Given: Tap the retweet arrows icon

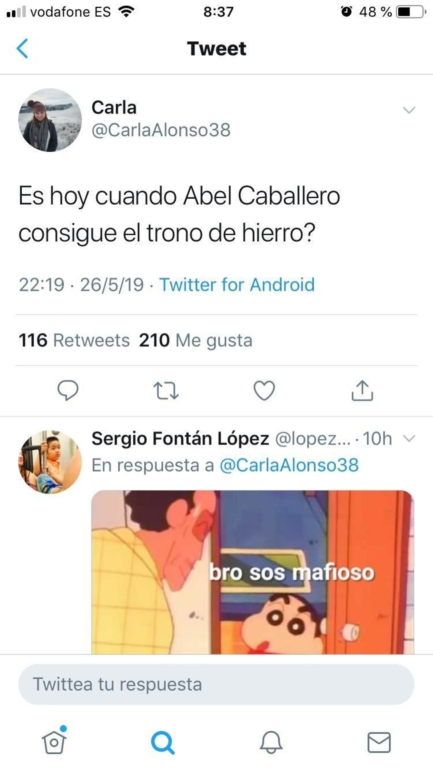Looking at the screenshot, I should 166,391.
